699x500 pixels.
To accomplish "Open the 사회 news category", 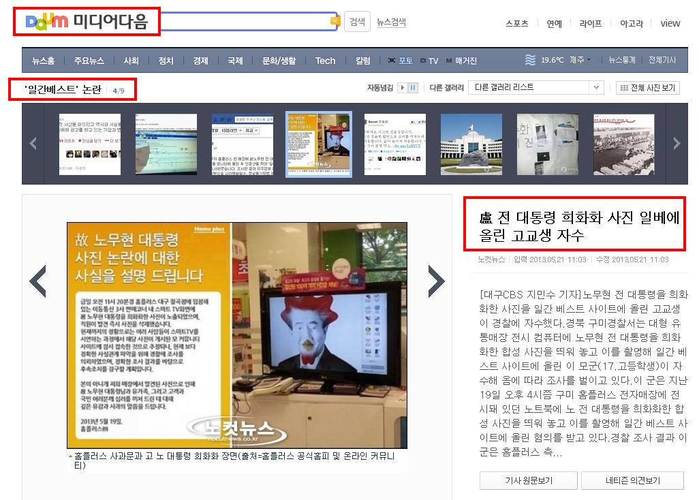I will pyautogui.click(x=131, y=61).
